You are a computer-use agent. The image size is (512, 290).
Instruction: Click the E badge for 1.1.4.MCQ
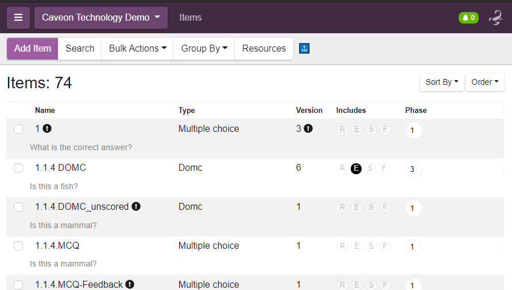tap(356, 246)
